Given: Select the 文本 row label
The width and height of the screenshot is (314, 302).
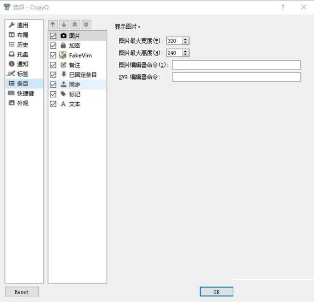Looking at the screenshot, I should click(75, 104).
